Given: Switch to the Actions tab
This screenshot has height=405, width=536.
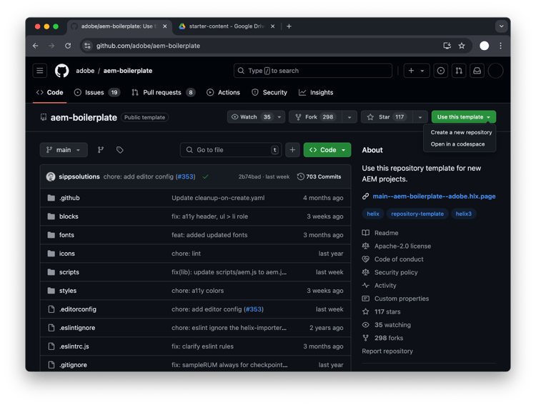Looking at the screenshot, I should click(223, 93).
